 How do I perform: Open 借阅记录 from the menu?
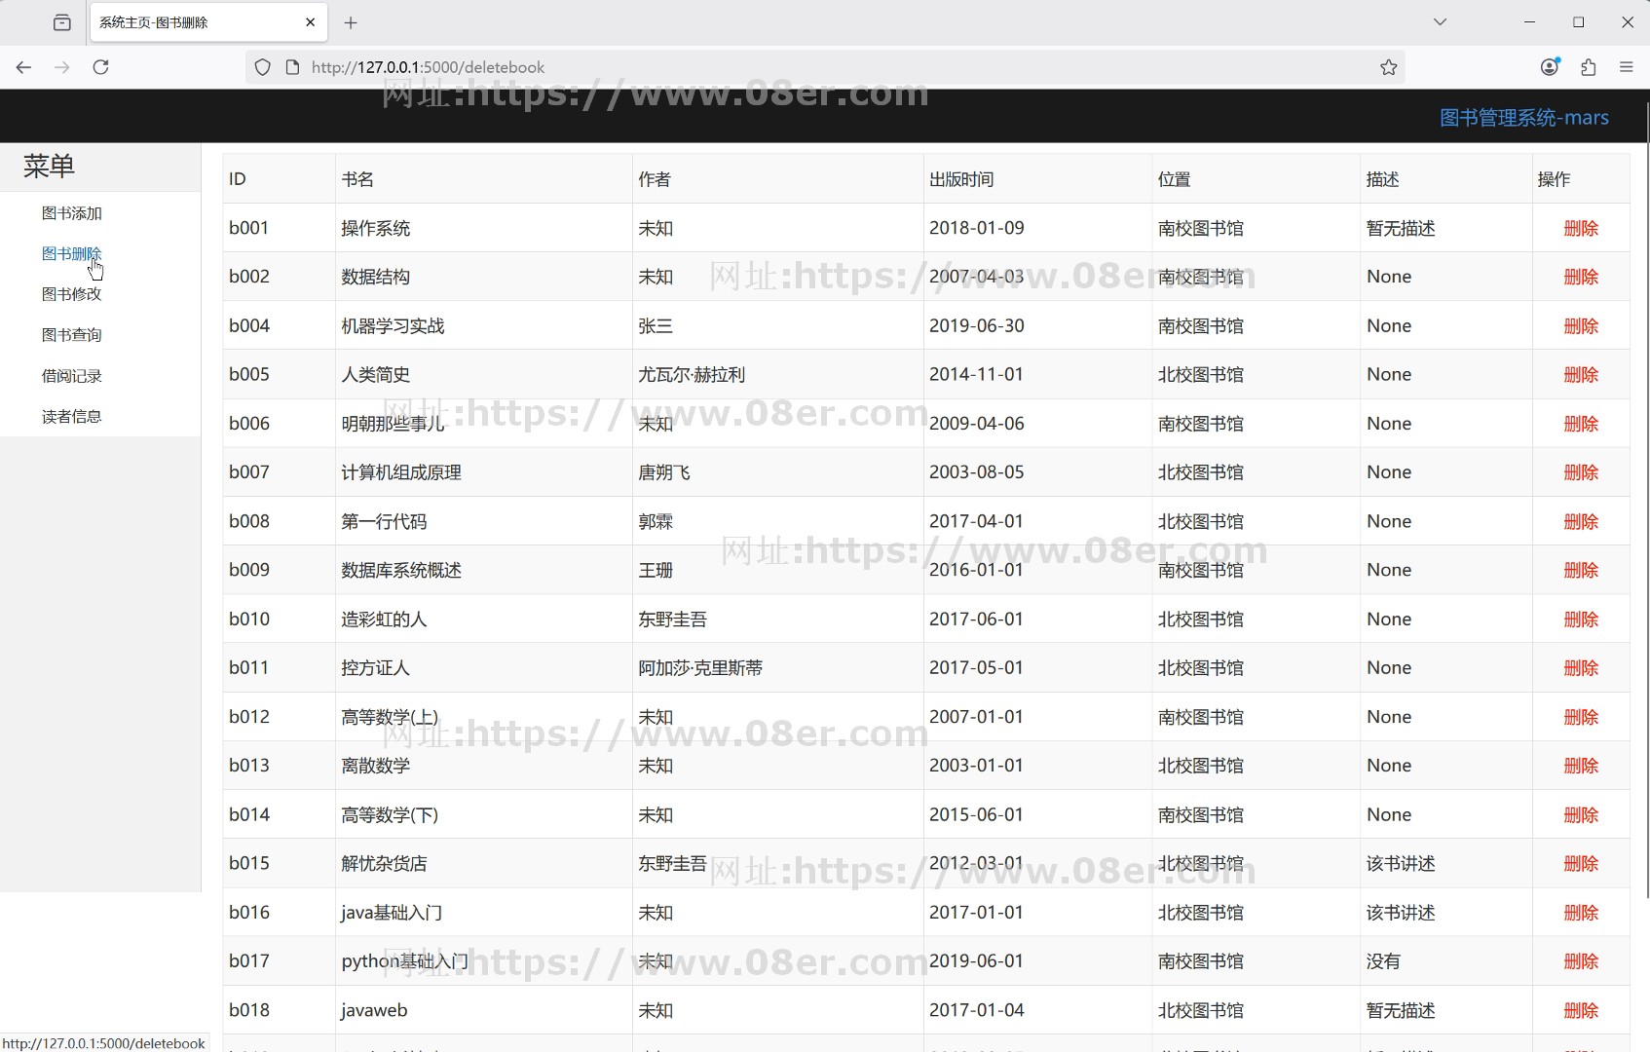click(71, 375)
